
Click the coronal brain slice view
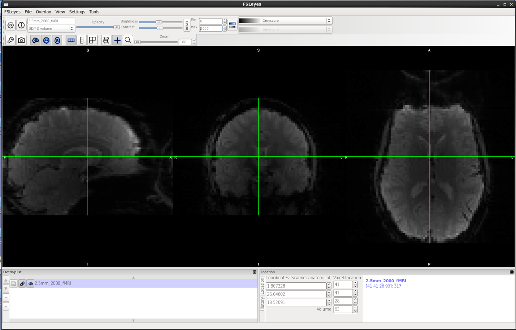258,157
